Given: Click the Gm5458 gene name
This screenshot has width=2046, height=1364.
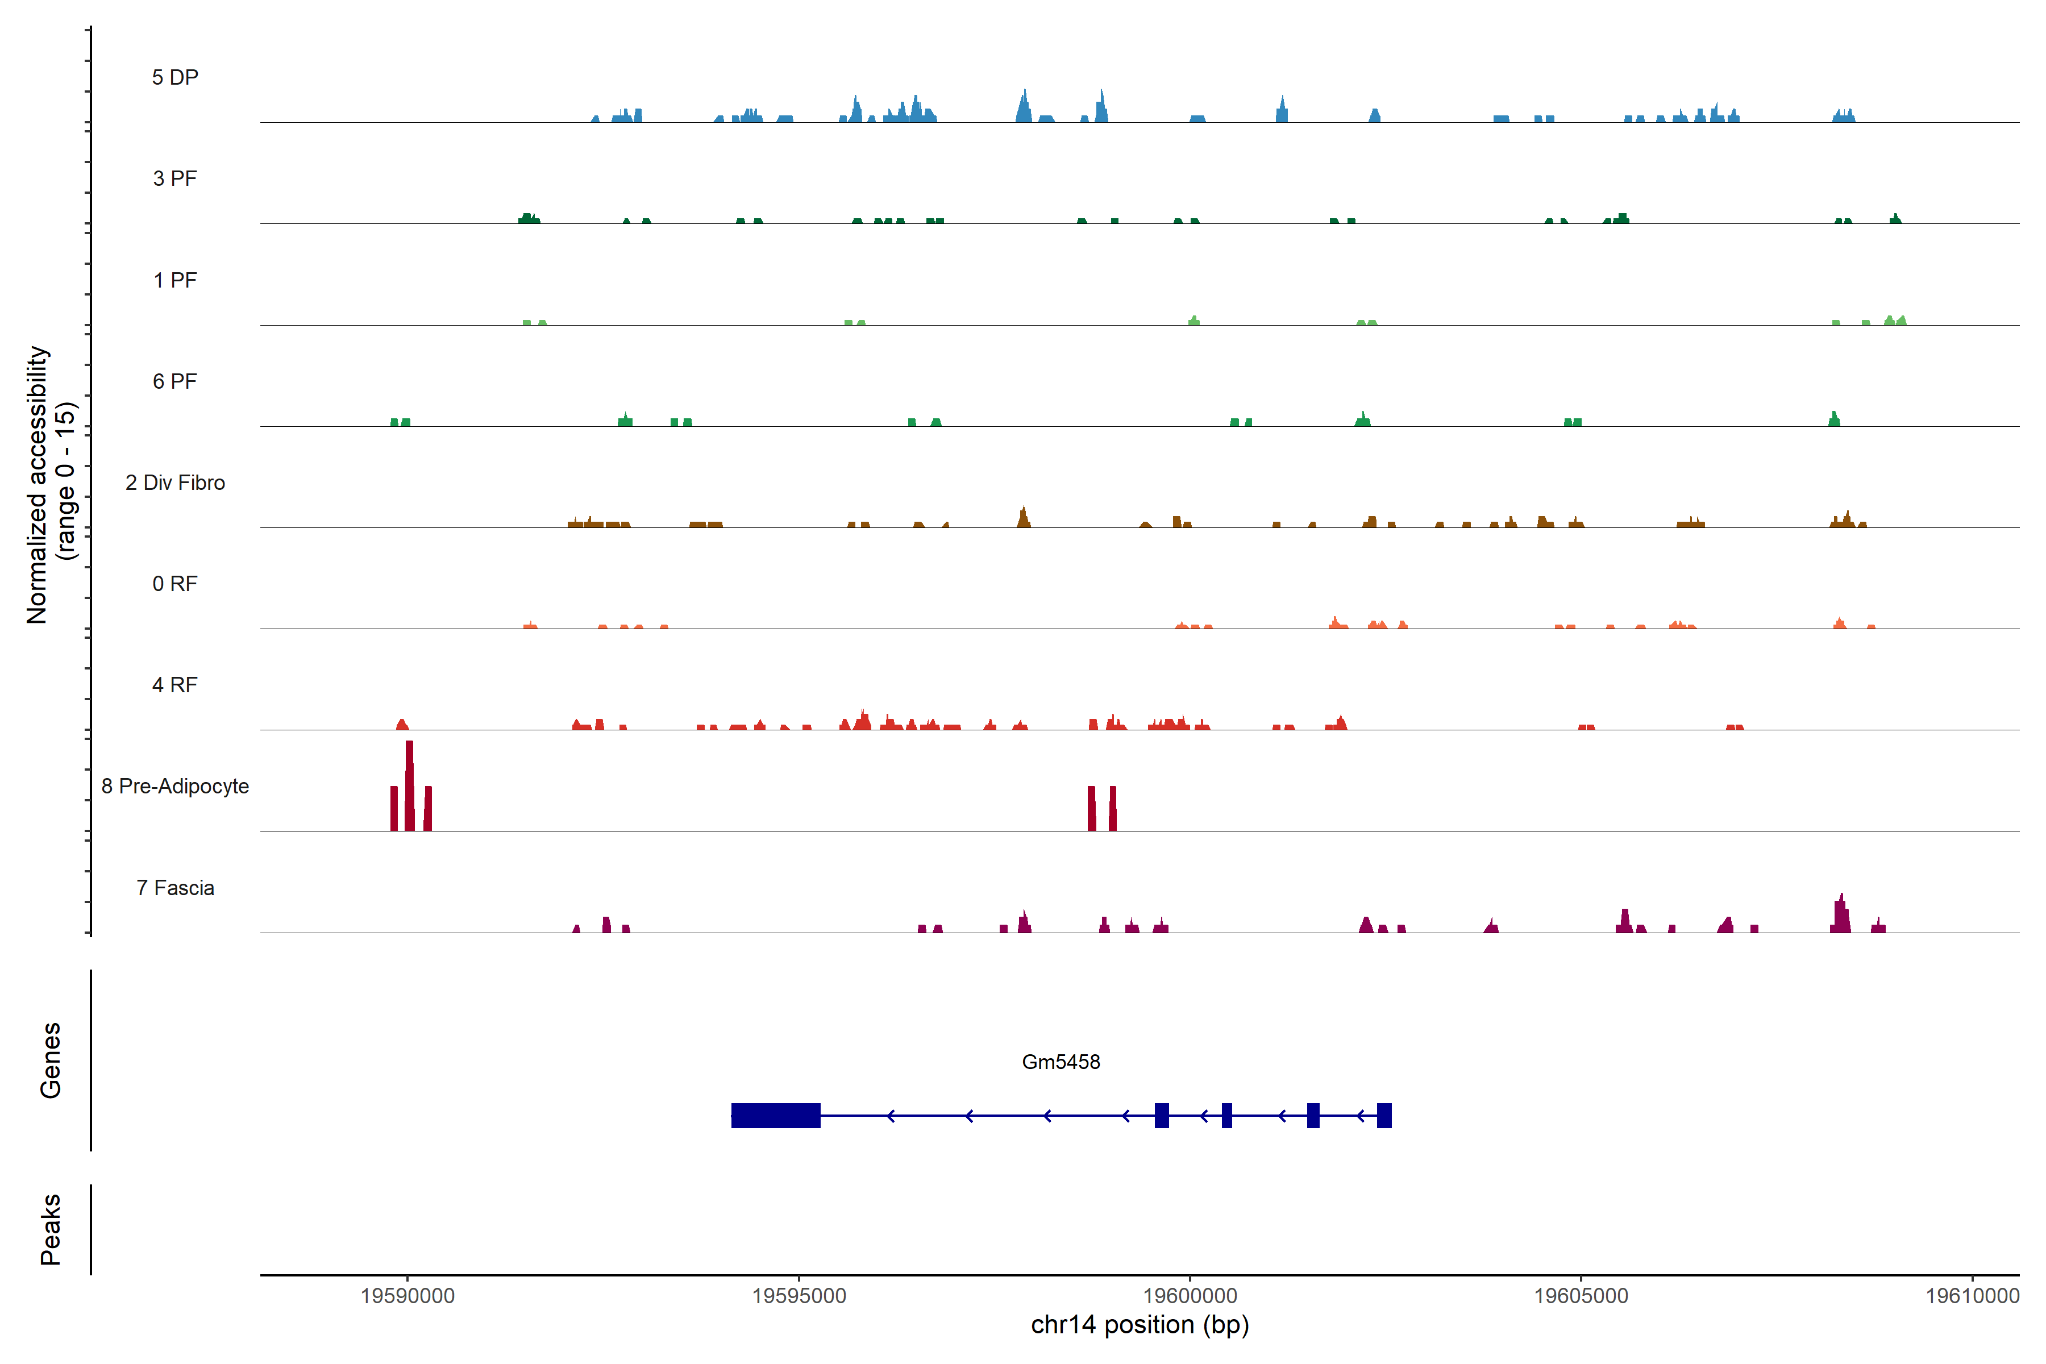Looking at the screenshot, I should (1061, 1062).
